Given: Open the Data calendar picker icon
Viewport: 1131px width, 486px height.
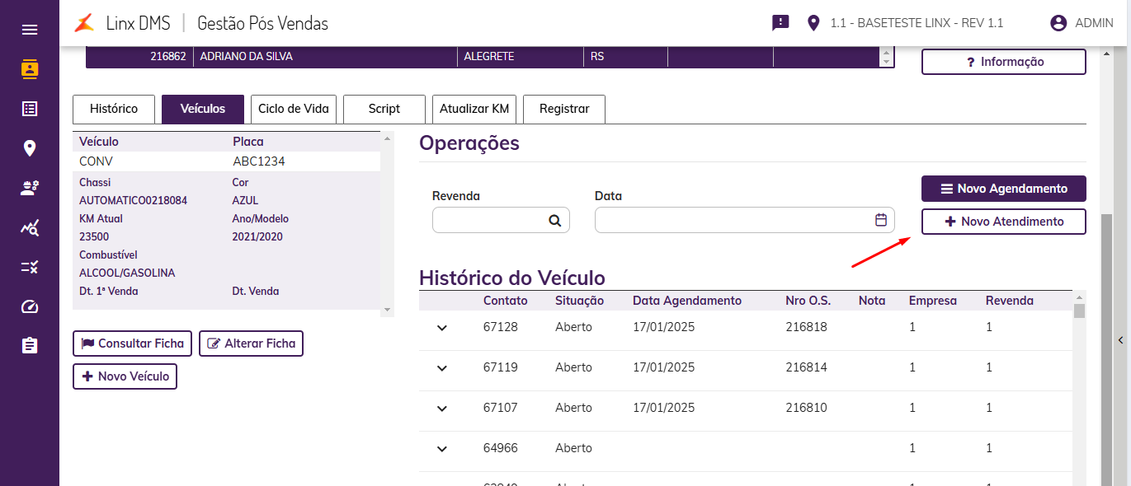Looking at the screenshot, I should click(x=880, y=220).
